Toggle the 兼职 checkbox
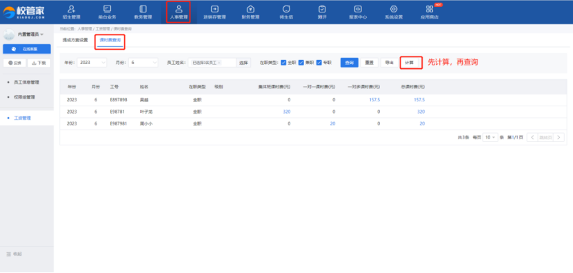 tap(301, 63)
